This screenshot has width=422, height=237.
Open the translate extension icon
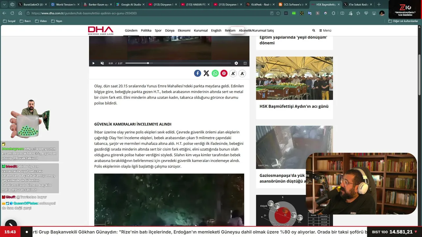(310, 13)
